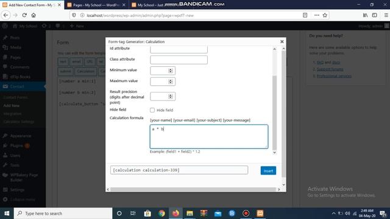Click the address bar URL

(x=140, y=15)
